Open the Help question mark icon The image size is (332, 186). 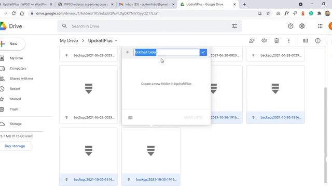tap(290, 26)
